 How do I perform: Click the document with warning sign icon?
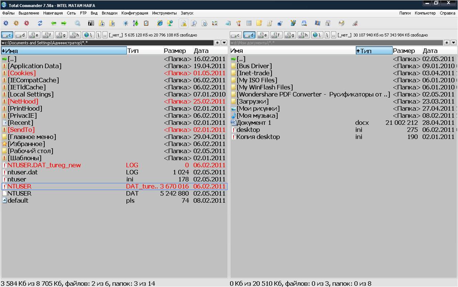(184, 23)
